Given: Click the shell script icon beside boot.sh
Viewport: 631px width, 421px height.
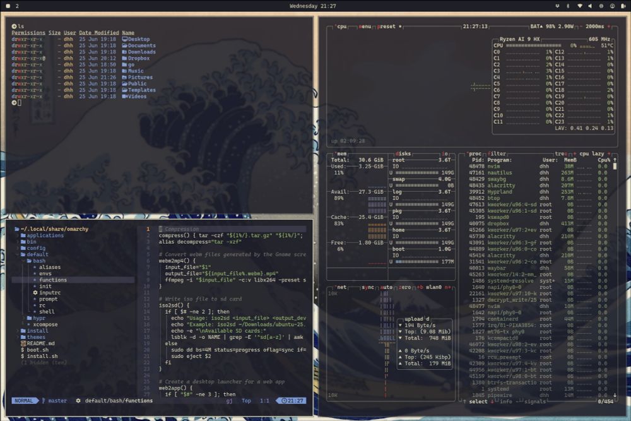Looking at the screenshot, I should tap(23, 350).
